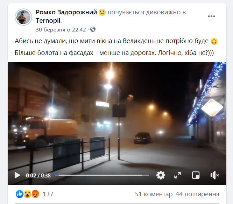Screen dimensions: 233x204
Task: Click the wow reaction icon
Action: [x=28, y=194]
